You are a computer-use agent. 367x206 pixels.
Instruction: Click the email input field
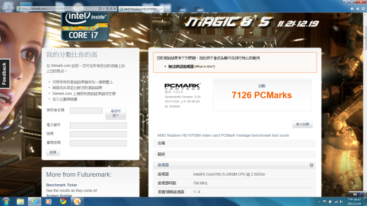[x=98, y=125]
